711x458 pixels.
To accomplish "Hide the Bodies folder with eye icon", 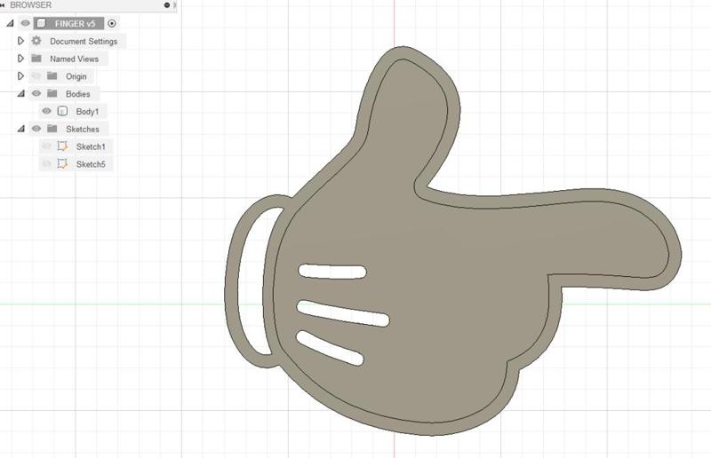I will click(36, 93).
